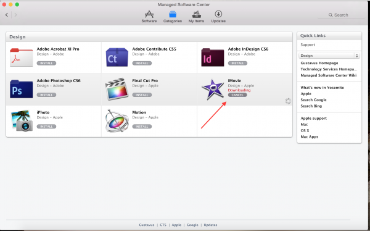Image resolution: width=370 pixels, height=231 pixels.
Task: Click the Updates footer link
Action: [210, 225]
